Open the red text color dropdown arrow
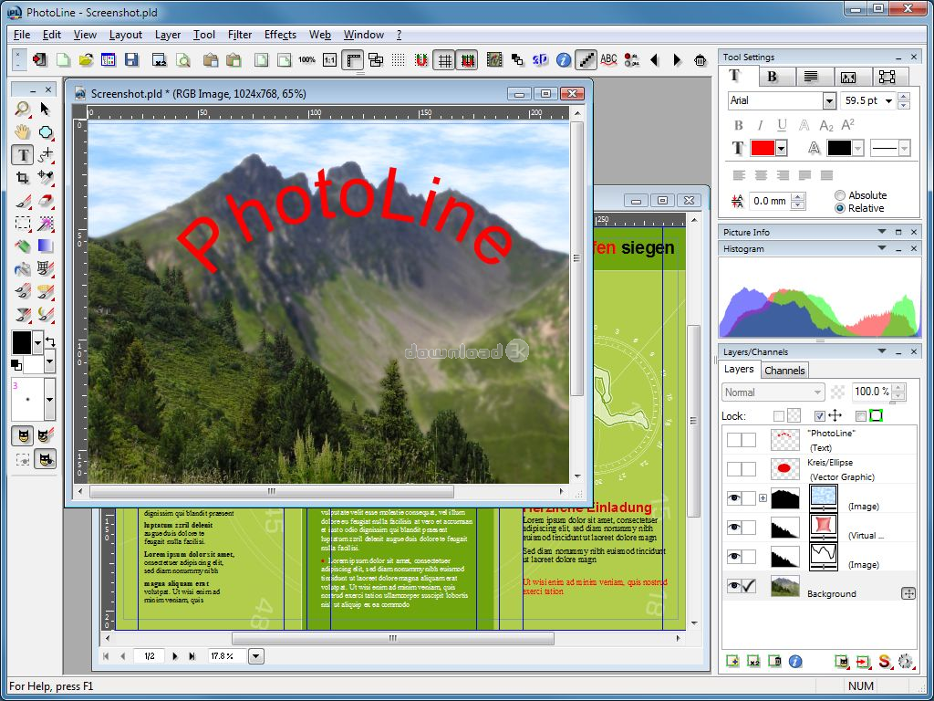The image size is (934, 701). pyautogui.click(x=781, y=149)
